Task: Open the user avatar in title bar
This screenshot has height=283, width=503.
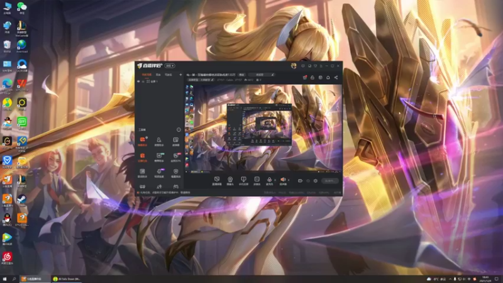Action: [x=294, y=66]
